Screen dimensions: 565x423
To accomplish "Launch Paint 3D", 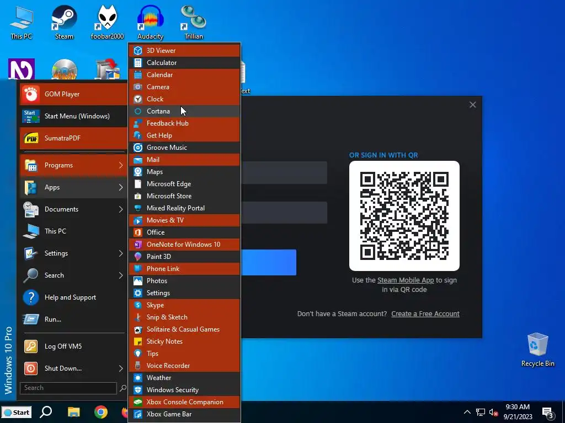I will (x=184, y=257).
